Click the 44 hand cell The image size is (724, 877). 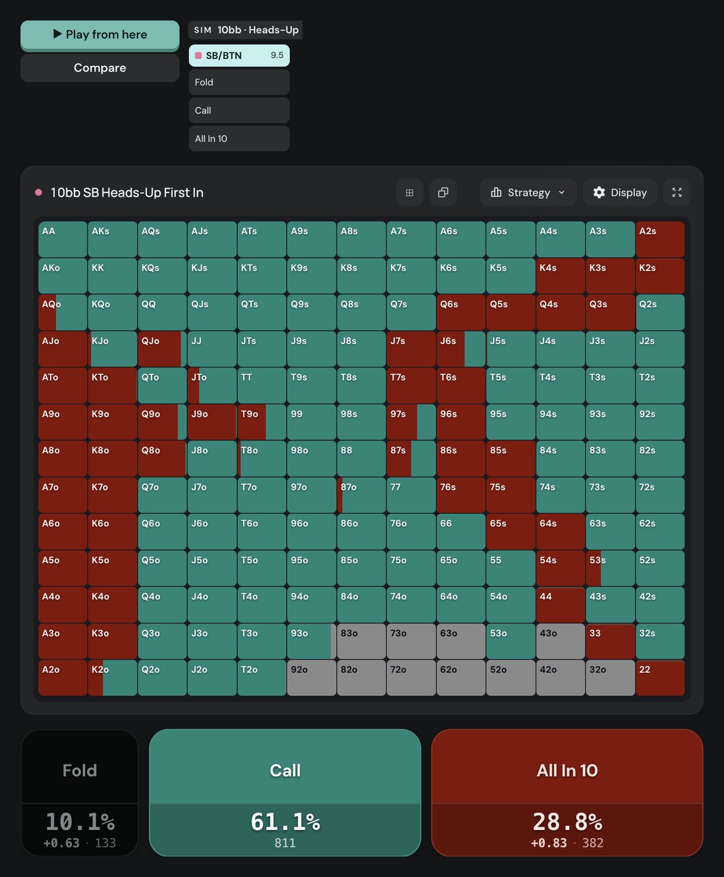tap(560, 604)
